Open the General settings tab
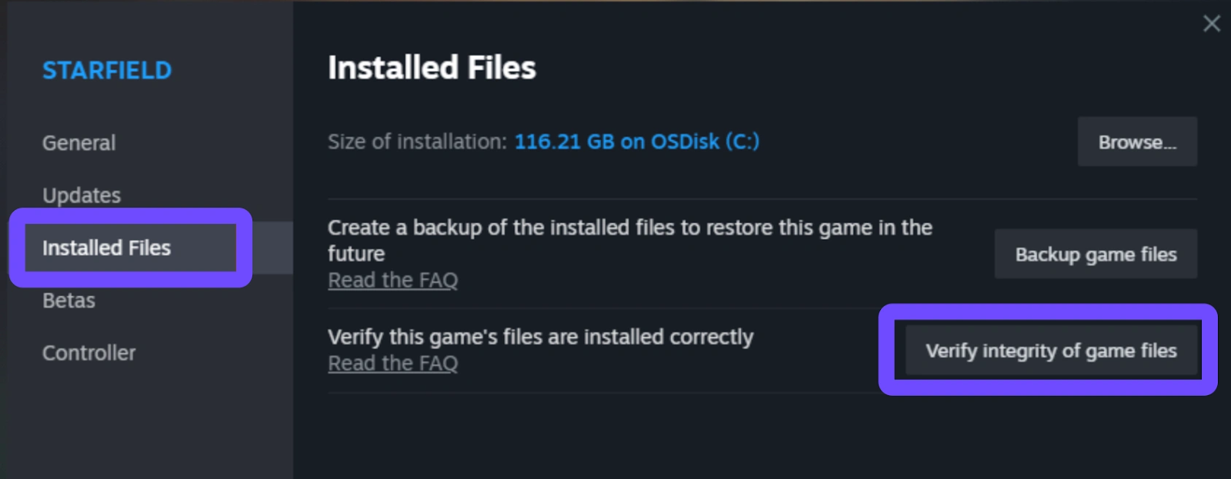 tap(78, 143)
